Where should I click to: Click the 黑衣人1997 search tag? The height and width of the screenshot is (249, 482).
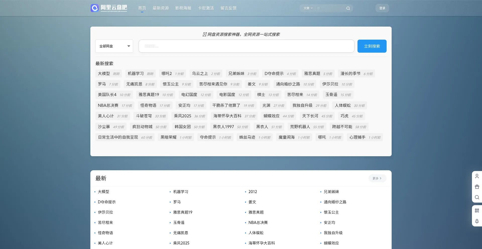(230, 127)
